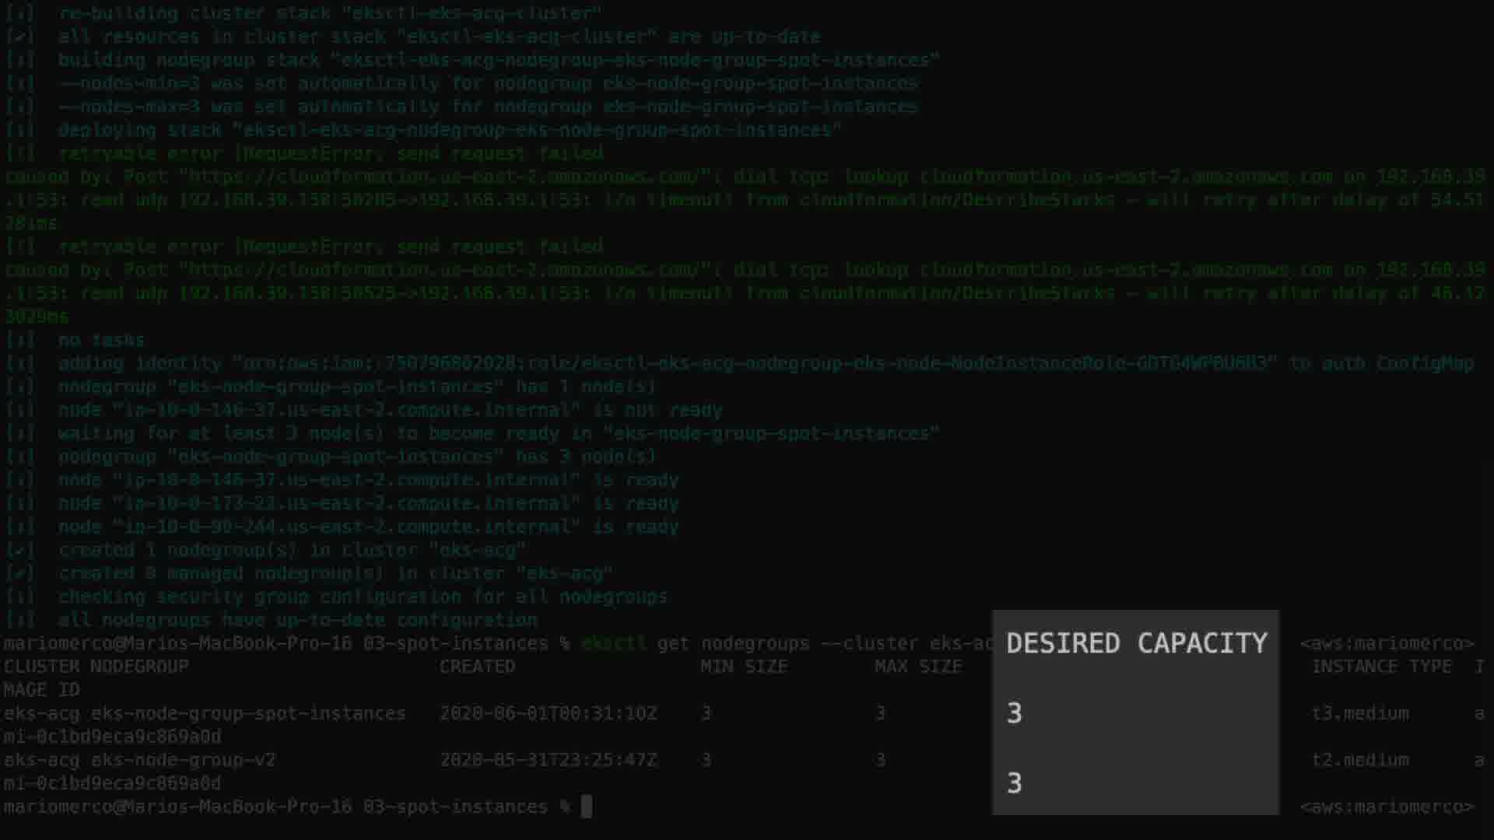The height and width of the screenshot is (840, 1494).
Task: Click the INSTANCE TYPE column header
Action: [1381, 667]
